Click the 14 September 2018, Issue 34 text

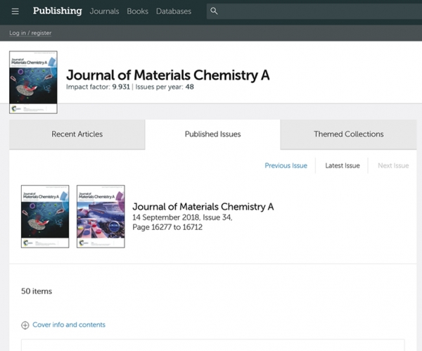pos(182,217)
